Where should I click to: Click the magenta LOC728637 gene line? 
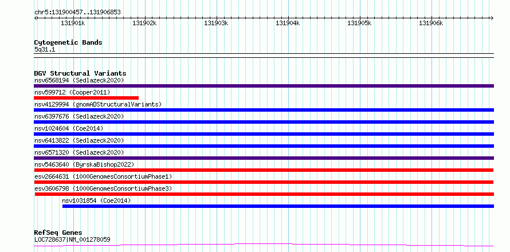click(x=264, y=245)
